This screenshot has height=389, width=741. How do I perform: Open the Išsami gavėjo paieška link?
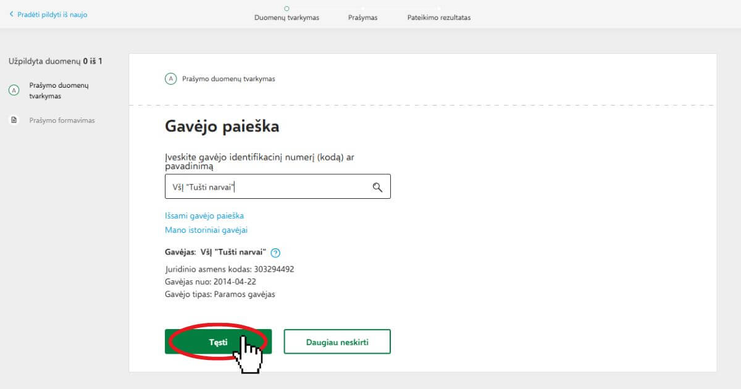pos(204,216)
